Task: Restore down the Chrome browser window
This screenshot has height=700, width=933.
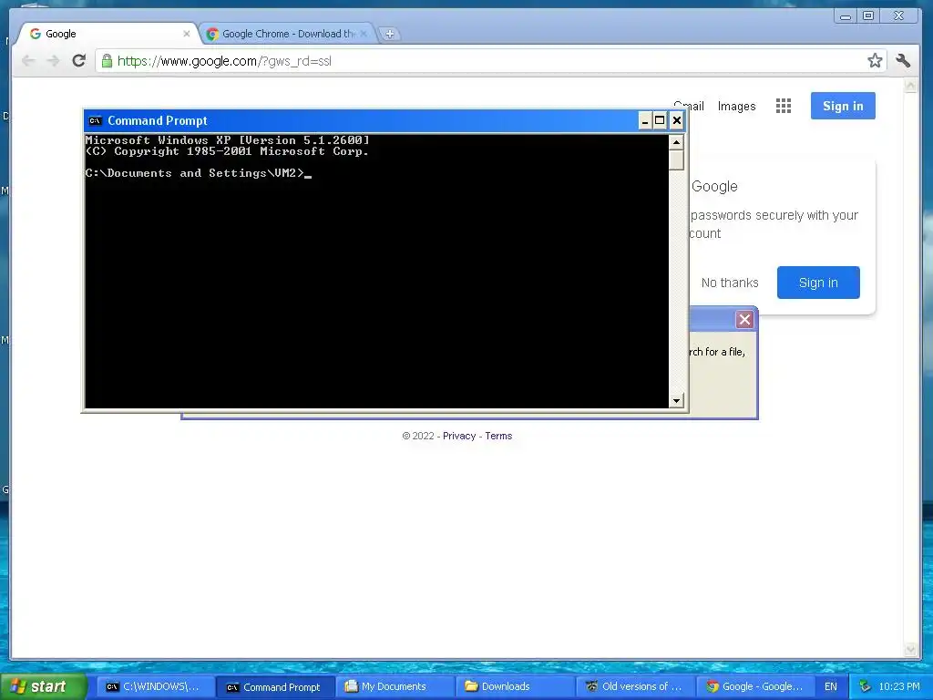Action: click(868, 16)
